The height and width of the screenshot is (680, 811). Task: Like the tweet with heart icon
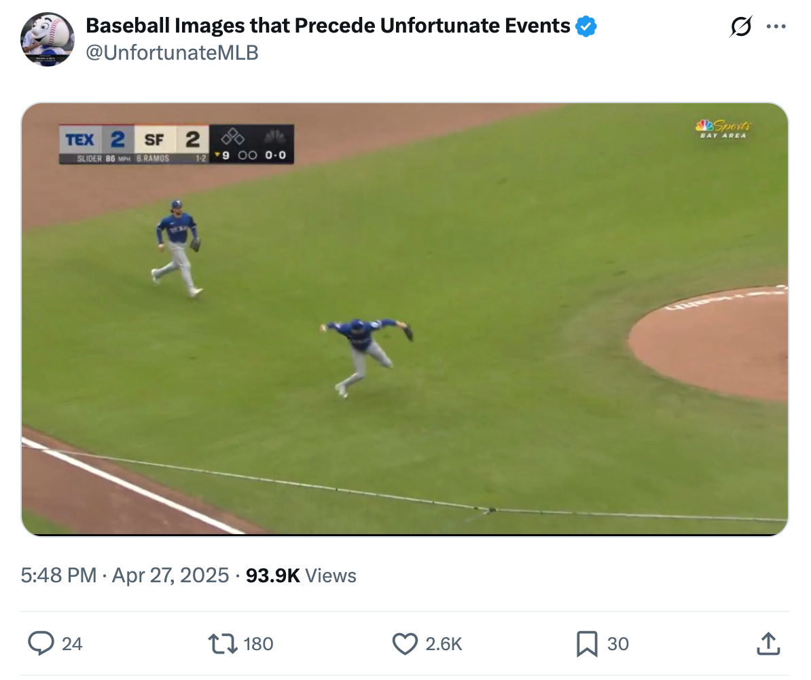(405, 644)
